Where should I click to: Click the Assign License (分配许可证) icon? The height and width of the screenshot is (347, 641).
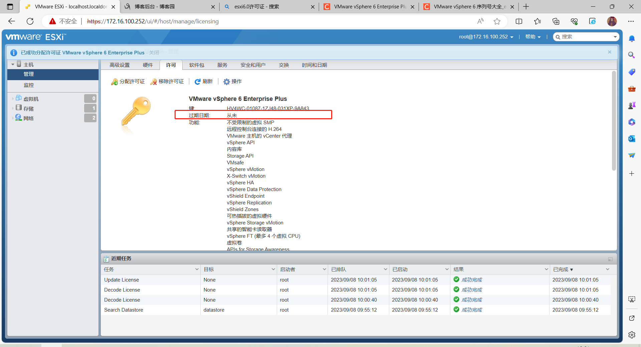pyautogui.click(x=115, y=82)
